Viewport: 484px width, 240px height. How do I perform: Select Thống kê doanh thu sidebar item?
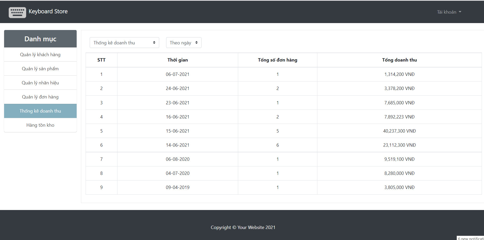click(x=40, y=111)
